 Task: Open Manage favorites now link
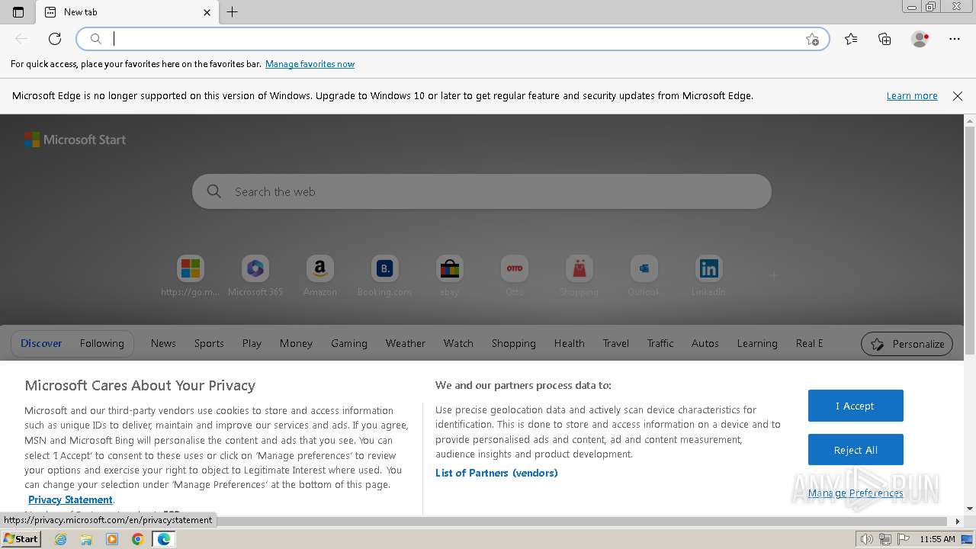pyautogui.click(x=310, y=64)
